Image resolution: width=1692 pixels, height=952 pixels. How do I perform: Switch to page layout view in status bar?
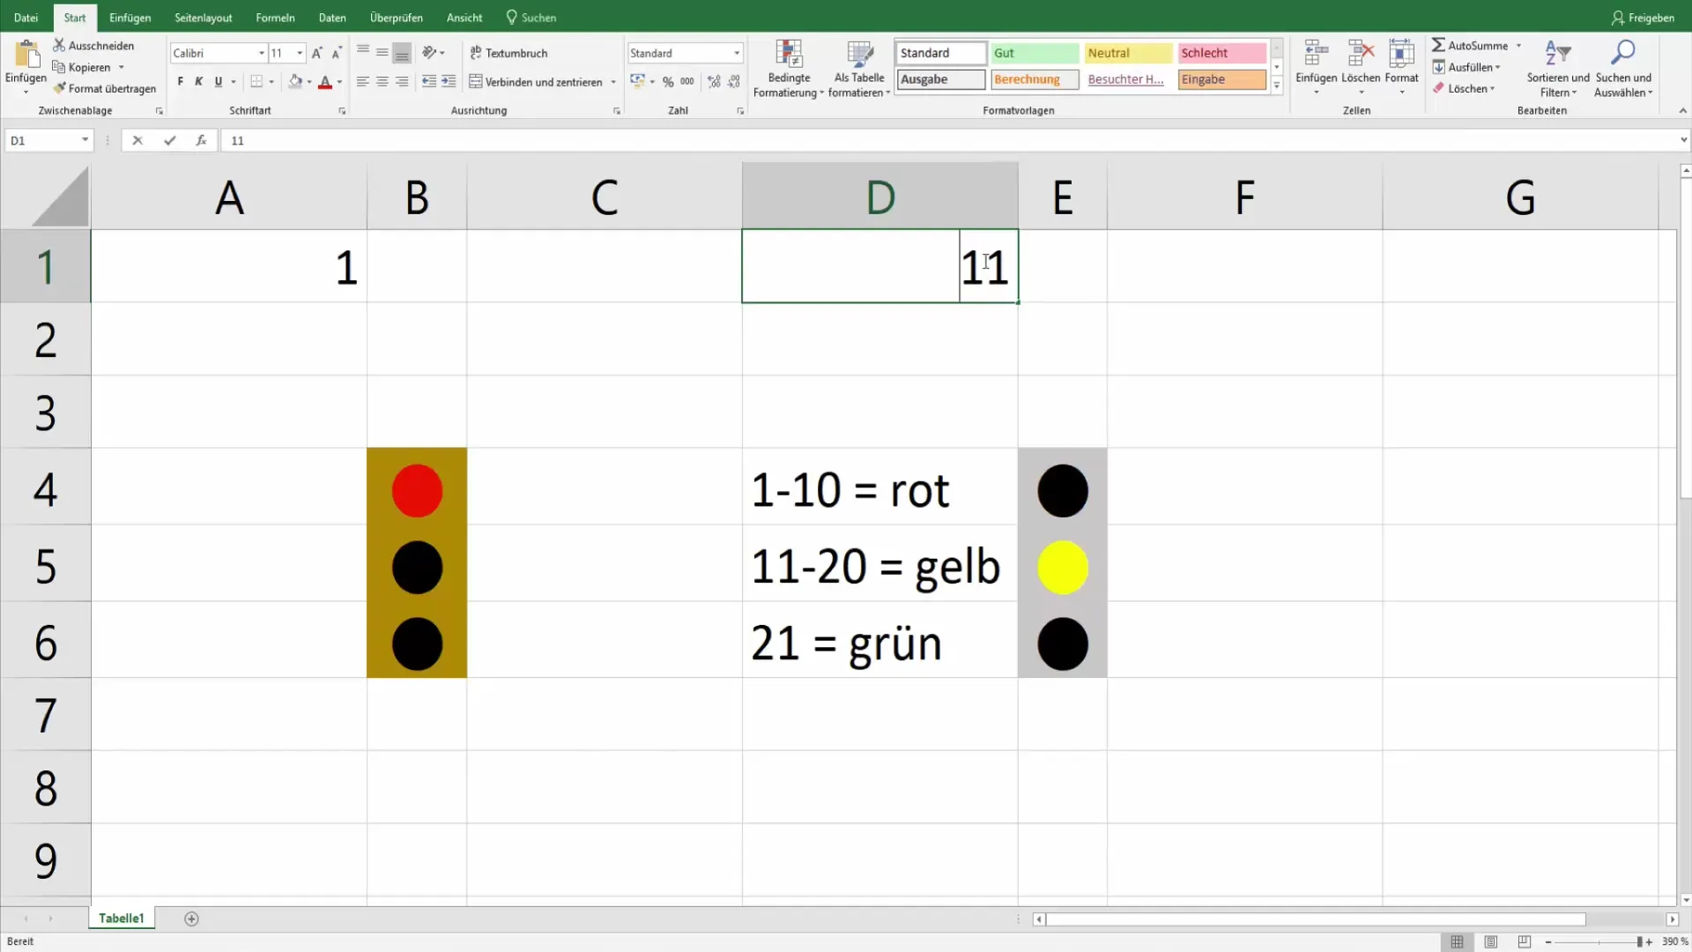click(1490, 941)
